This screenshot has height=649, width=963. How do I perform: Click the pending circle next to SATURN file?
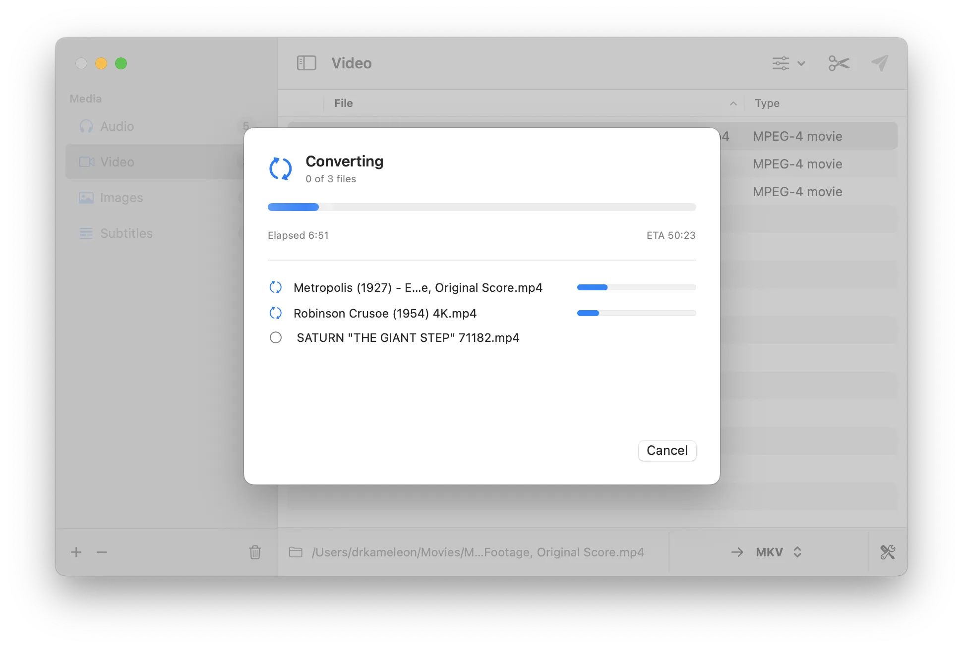(276, 338)
